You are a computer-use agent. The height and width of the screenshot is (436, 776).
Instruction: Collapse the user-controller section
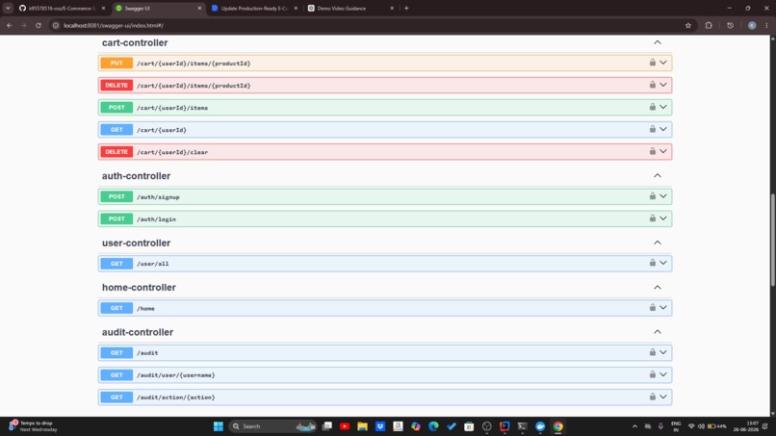pyautogui.click(x=658, y=243)
